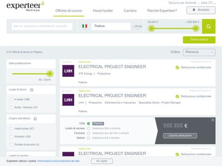Check the Azienda (126) filter

click(11, 136)
